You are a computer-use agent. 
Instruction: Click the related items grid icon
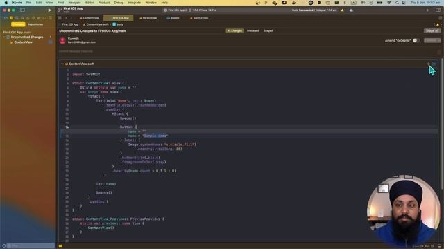coord(60,18)
